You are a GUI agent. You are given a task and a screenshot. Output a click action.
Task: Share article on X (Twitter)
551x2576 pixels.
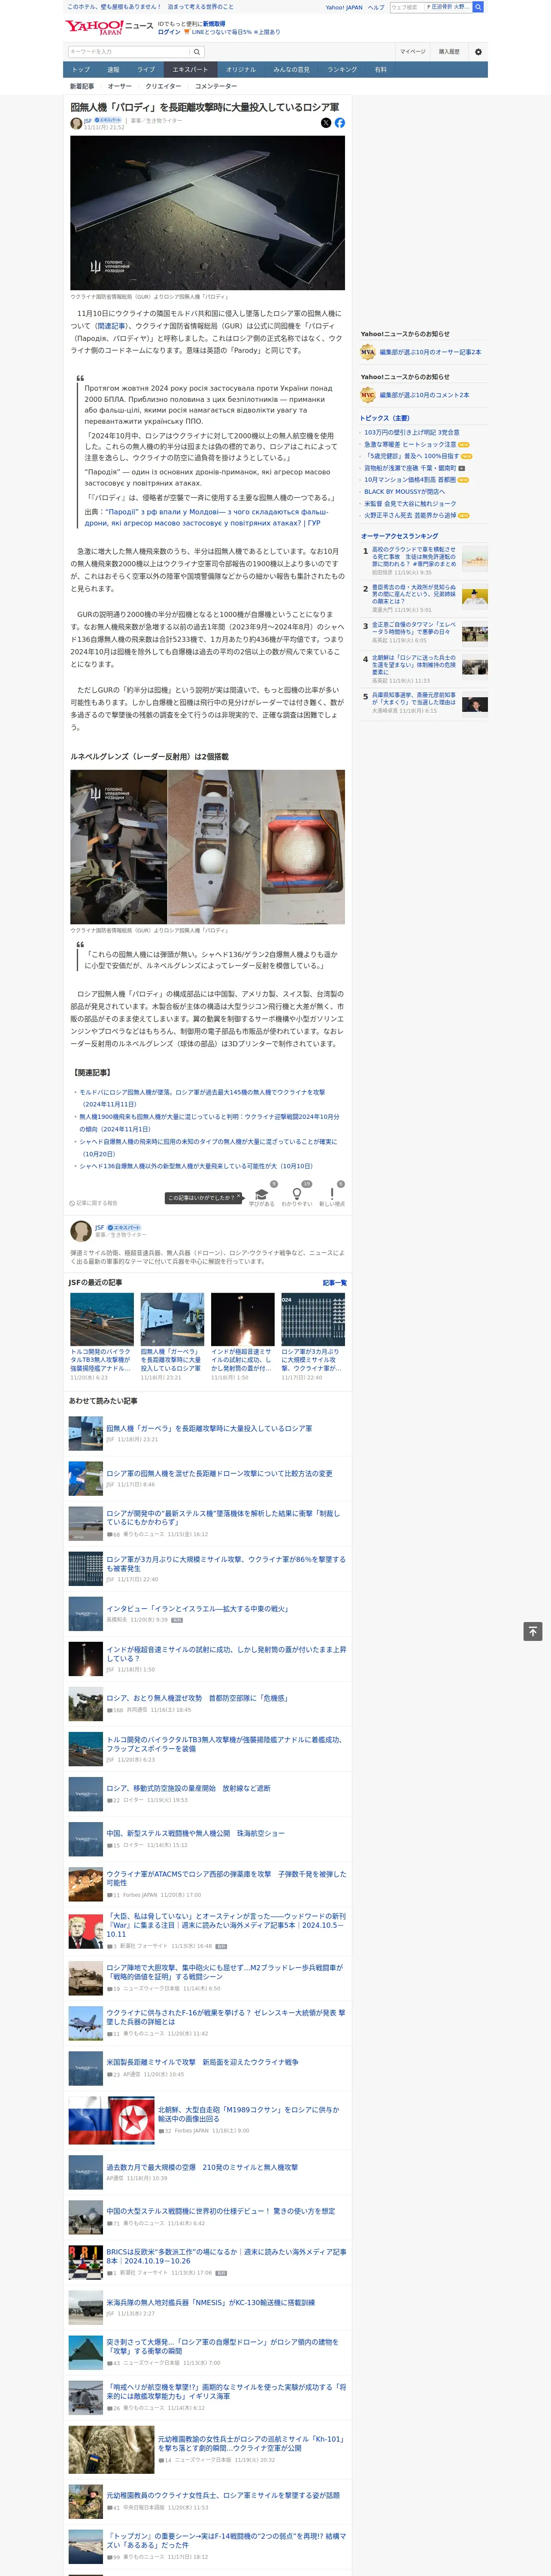(326, 123)
